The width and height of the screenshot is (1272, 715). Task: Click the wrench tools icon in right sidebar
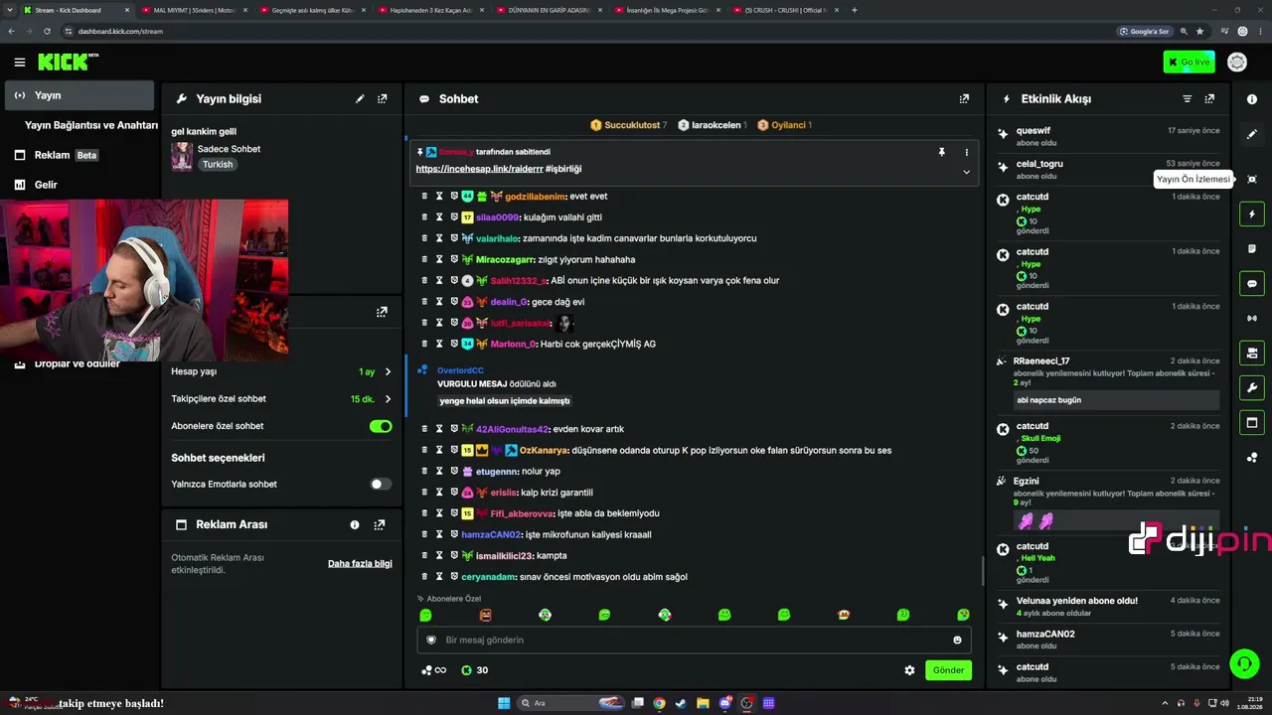point(1252,387)
